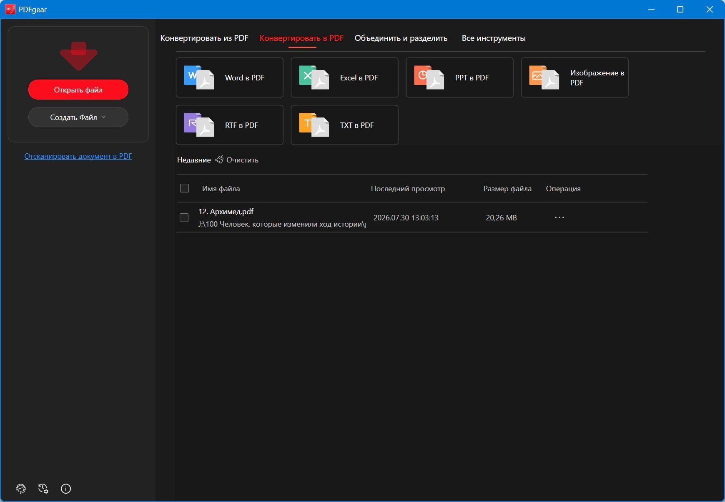Viewport: 725px width, 502px height.
Task: Open the RTF в PDF converter
Action: pos(229,125)
